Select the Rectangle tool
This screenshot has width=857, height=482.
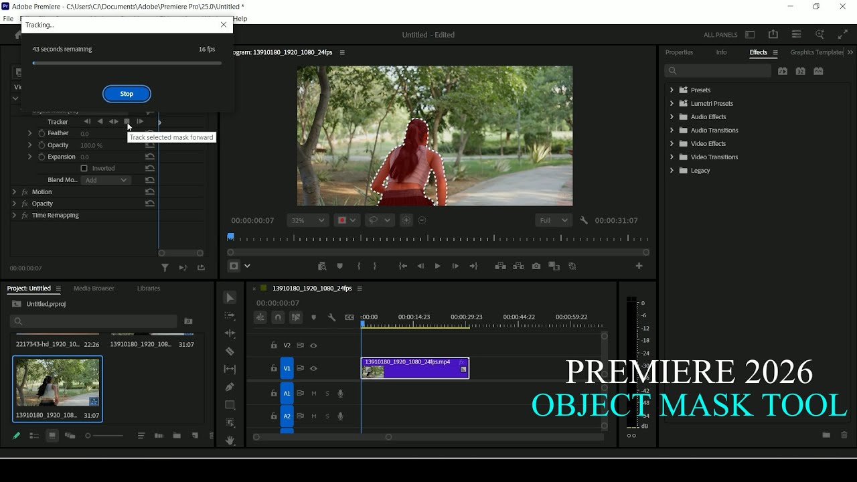(230, 405)
